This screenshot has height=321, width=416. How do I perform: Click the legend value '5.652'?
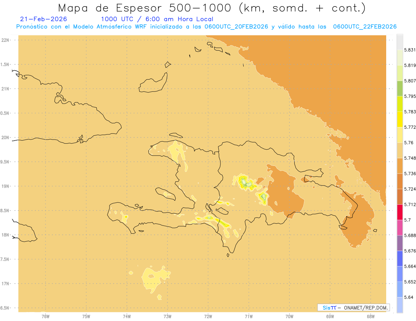pyautogui.click(x=410, y=282)
